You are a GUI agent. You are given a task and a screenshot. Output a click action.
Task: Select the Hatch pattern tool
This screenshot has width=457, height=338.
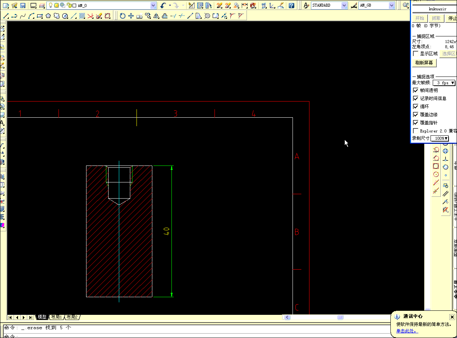pos(82,16)
